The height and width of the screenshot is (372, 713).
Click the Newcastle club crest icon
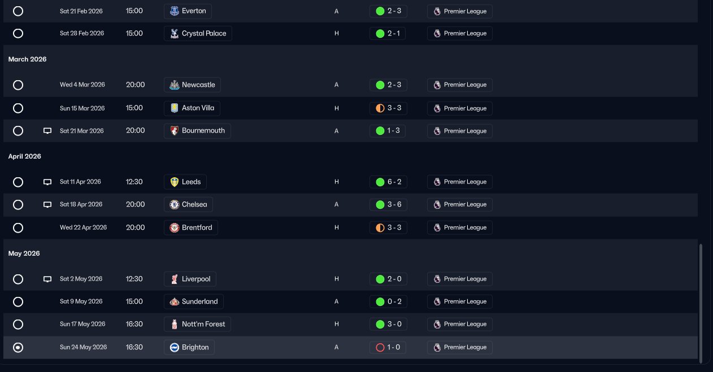(x=175, y=85)
